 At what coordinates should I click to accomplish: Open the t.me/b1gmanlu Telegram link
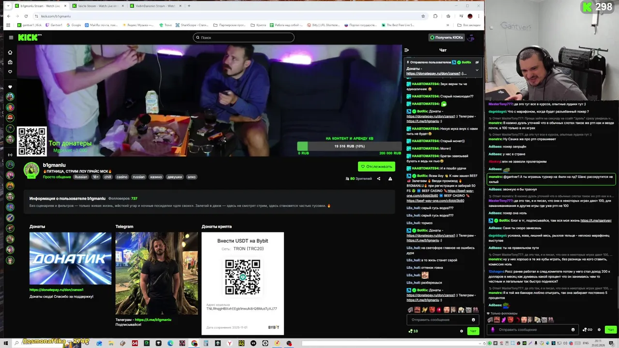pyautogui.click(x=153, y=319)
